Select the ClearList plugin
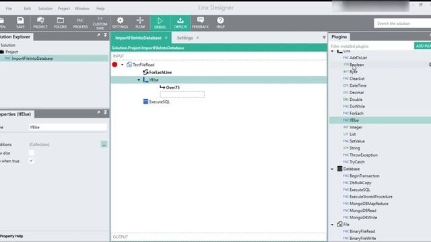This screenshot has height=242, width=431. (x=357, y=79)
